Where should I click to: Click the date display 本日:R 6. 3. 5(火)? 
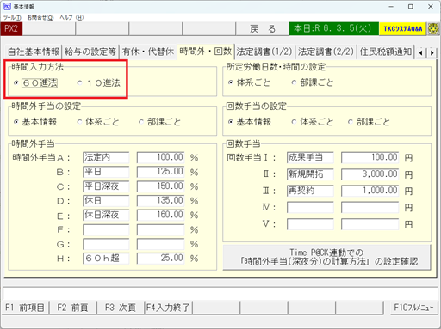pos(333,29)
